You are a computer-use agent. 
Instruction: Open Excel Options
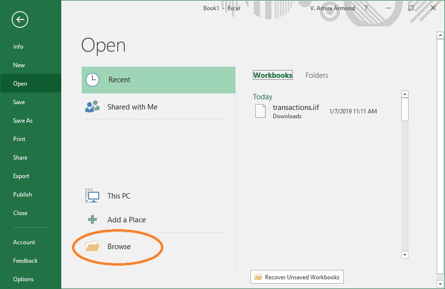click(23, 279)
